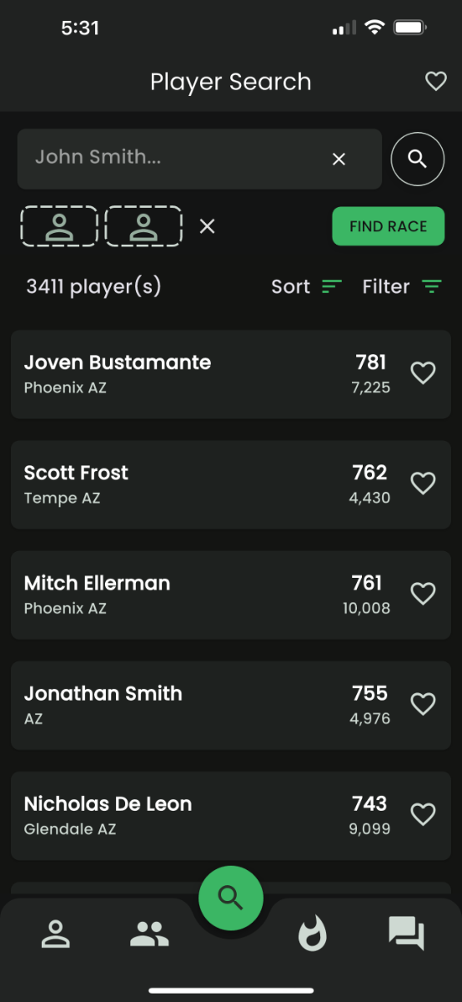Image resolution: width=462 pixels, height=1002 pixels.
Task: Open the flame icon tab
Action: [x=313, y=934]
